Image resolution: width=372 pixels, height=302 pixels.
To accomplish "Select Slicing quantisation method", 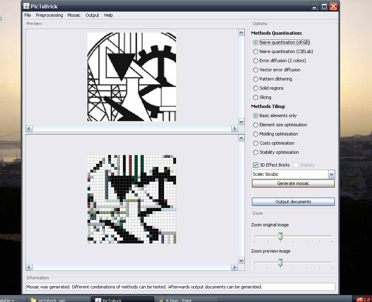I will pyautogui.click(x=255, y=97).
